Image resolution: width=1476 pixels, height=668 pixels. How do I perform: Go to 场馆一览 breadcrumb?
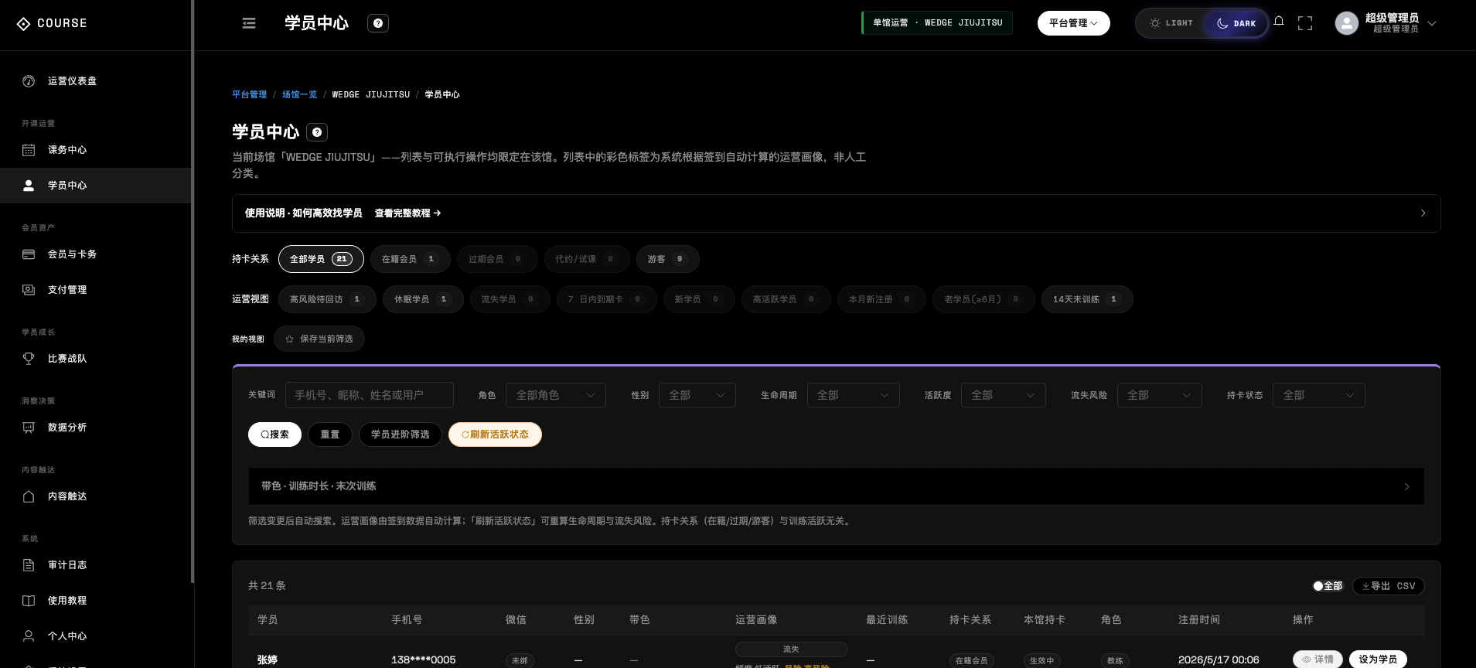tap(299, 94)
